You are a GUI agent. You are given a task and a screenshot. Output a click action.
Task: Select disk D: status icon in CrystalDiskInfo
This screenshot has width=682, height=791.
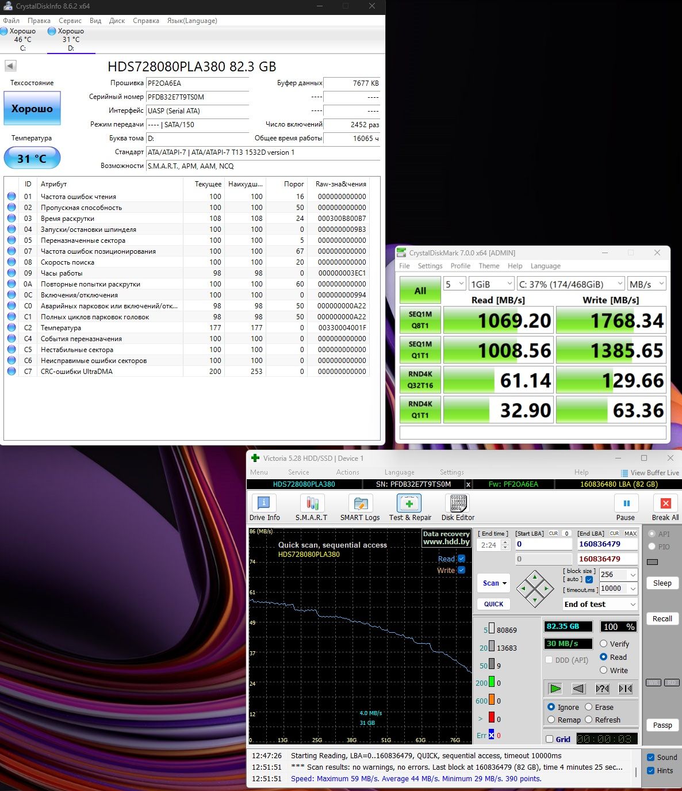point(52,31)
